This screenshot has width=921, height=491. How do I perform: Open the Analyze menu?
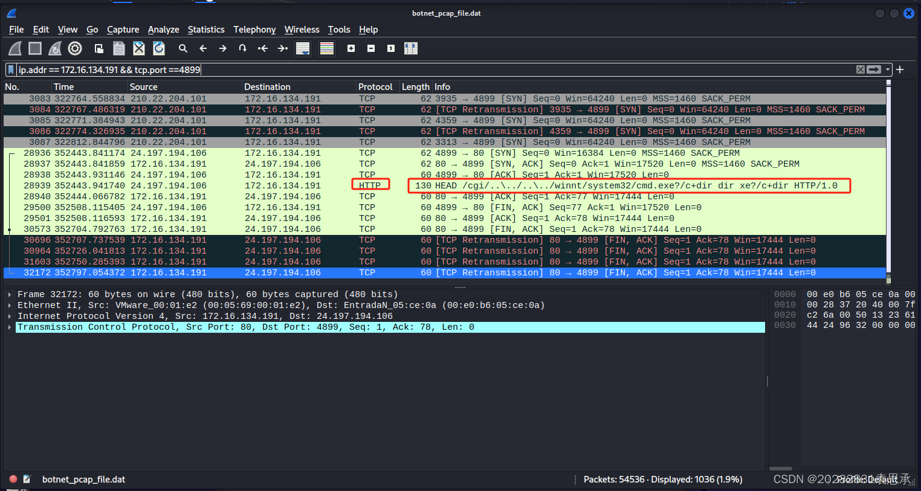coord(163,30)
